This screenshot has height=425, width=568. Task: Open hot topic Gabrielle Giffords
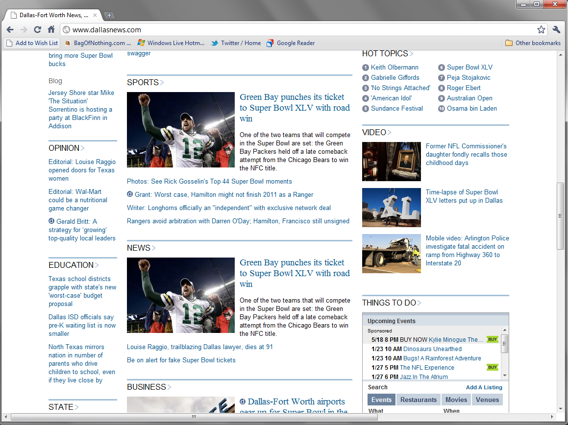pyautogui.click(x=395, y=77)
